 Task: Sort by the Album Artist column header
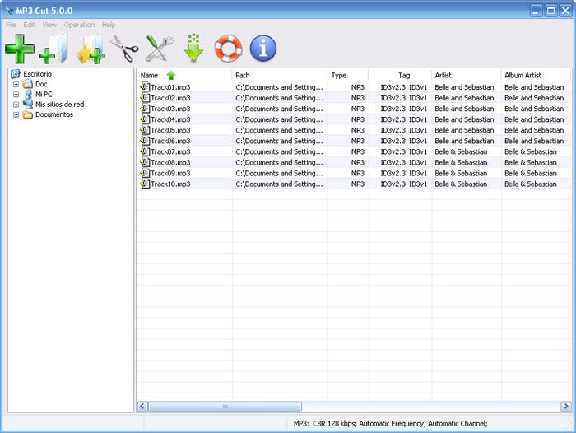(x=536, y=76)
